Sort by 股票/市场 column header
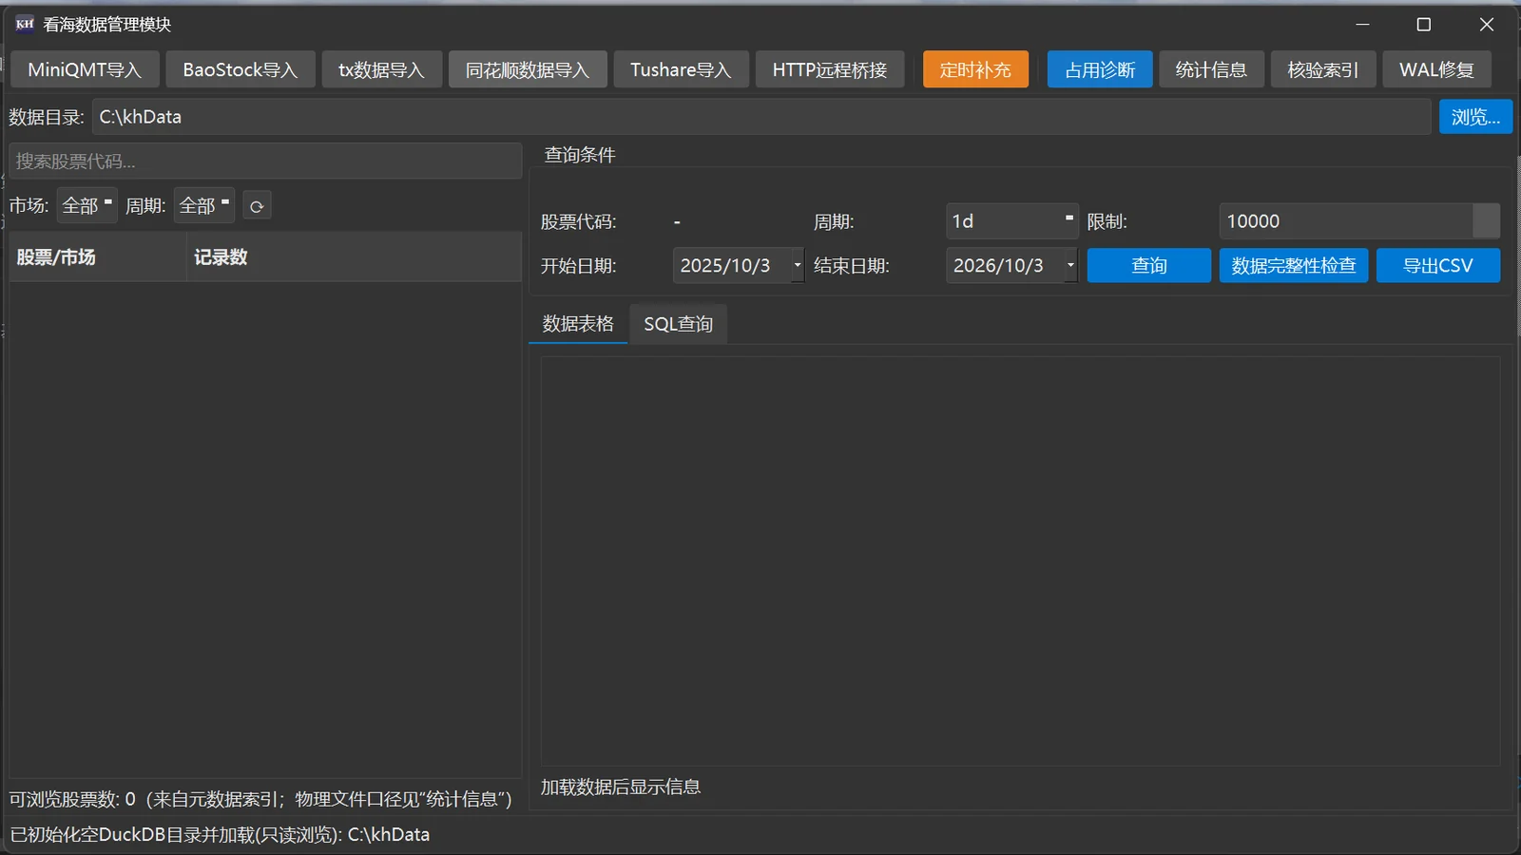 [98, 257]
